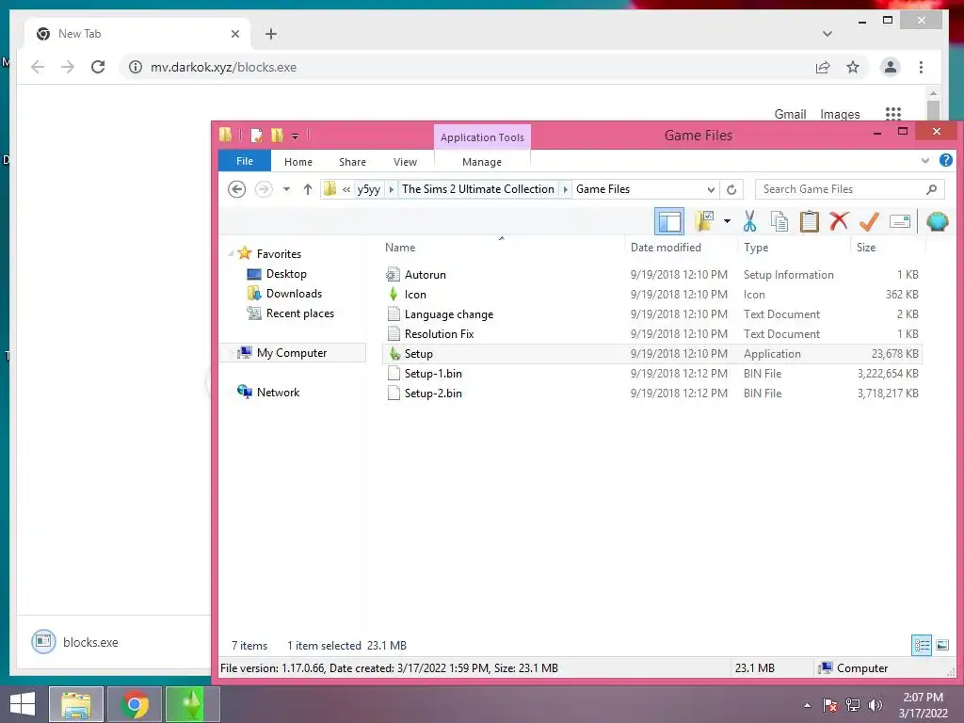Open Desktop in the navigation pane

pos(286,274)
